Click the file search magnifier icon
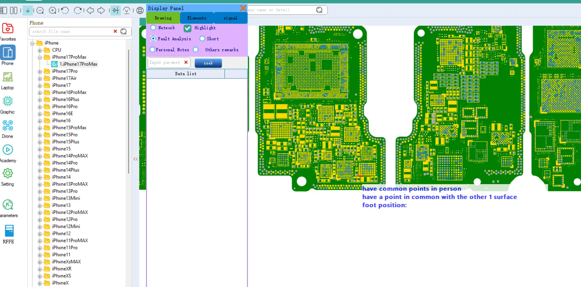Screen dimensions: 581x287 click(124, 31)
